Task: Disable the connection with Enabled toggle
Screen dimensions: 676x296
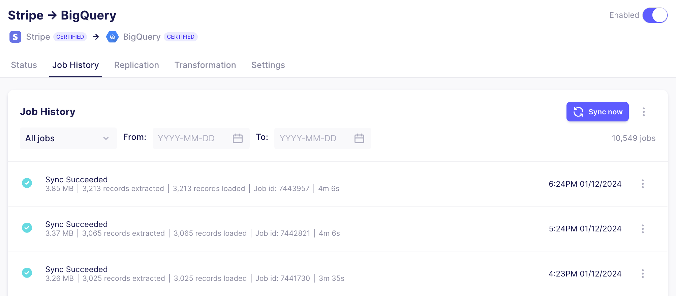Action: (655, 15)
